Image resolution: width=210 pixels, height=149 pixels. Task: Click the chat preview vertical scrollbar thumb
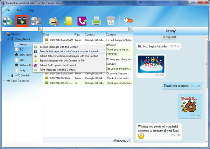click(207, 63)
